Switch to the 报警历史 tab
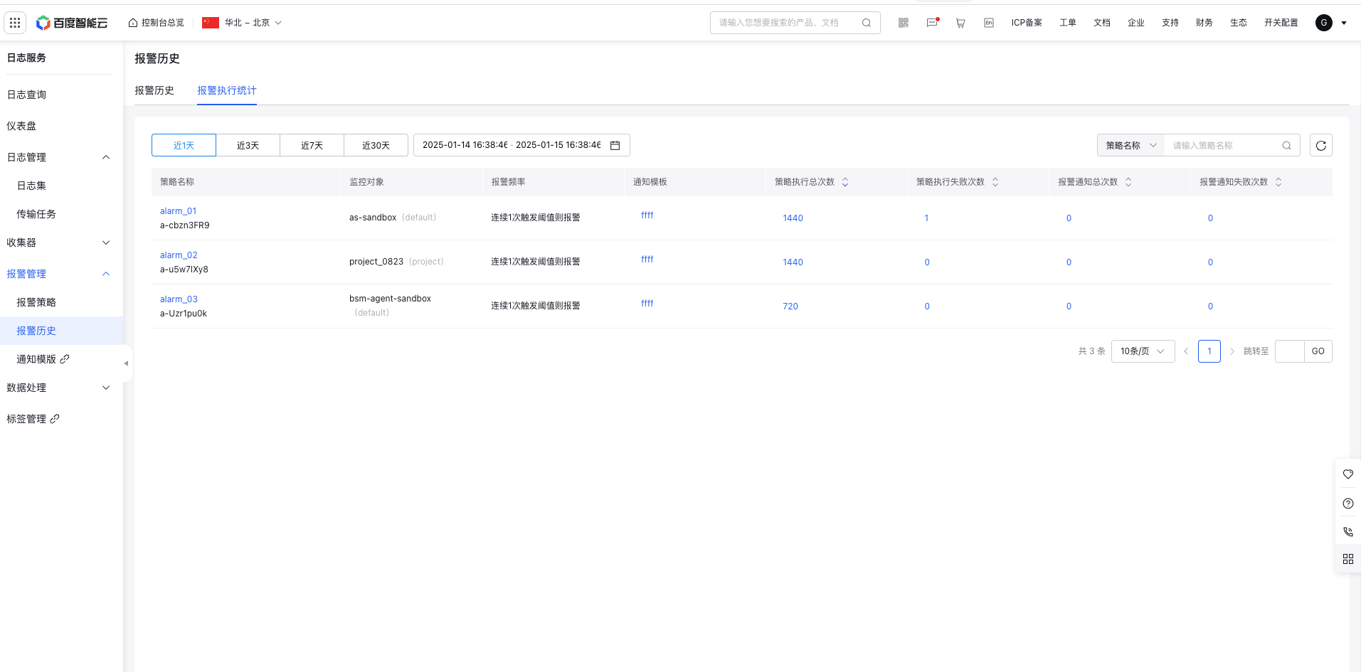Screen dimensions: 1361x672 [x=154, y=90]
